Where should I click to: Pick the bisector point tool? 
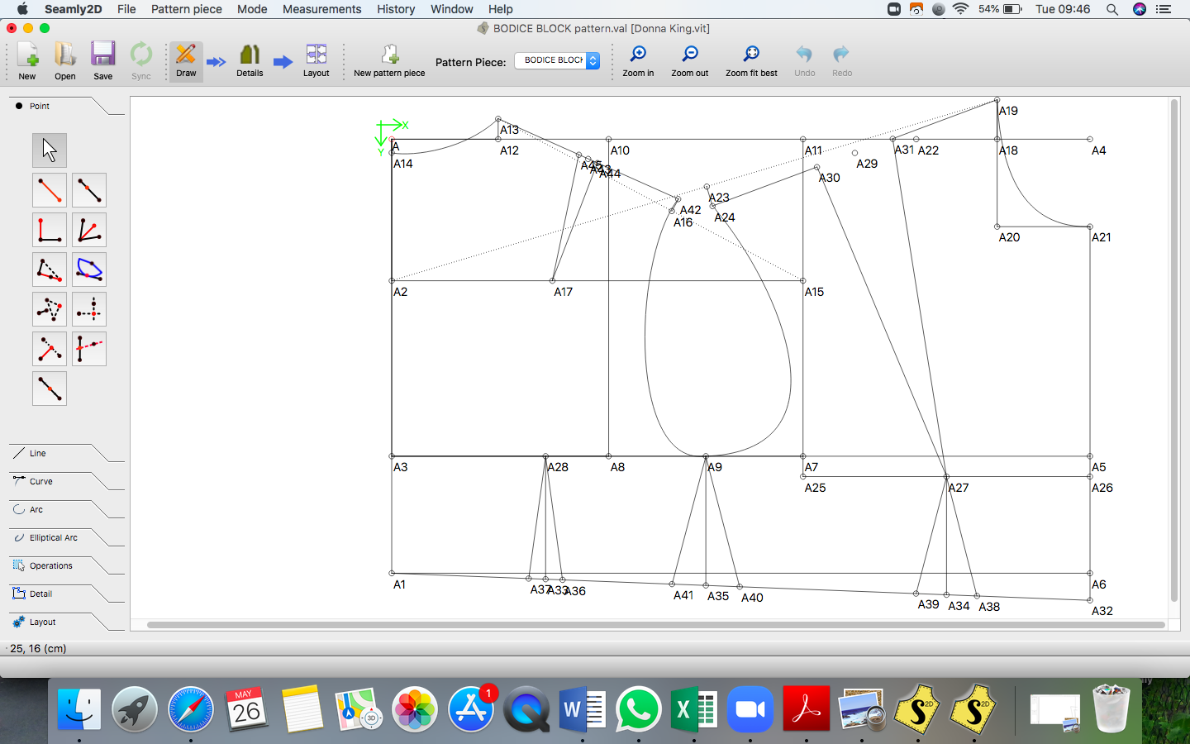tap(89, 230)
